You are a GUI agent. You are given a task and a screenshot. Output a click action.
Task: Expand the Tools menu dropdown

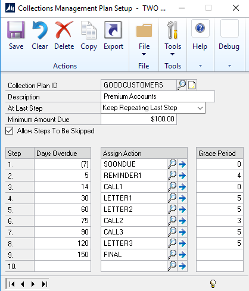[173, 49]
